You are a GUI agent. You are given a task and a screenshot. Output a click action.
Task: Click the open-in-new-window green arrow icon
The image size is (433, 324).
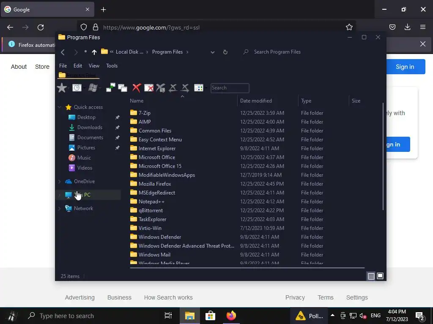[x=111, y=88]
